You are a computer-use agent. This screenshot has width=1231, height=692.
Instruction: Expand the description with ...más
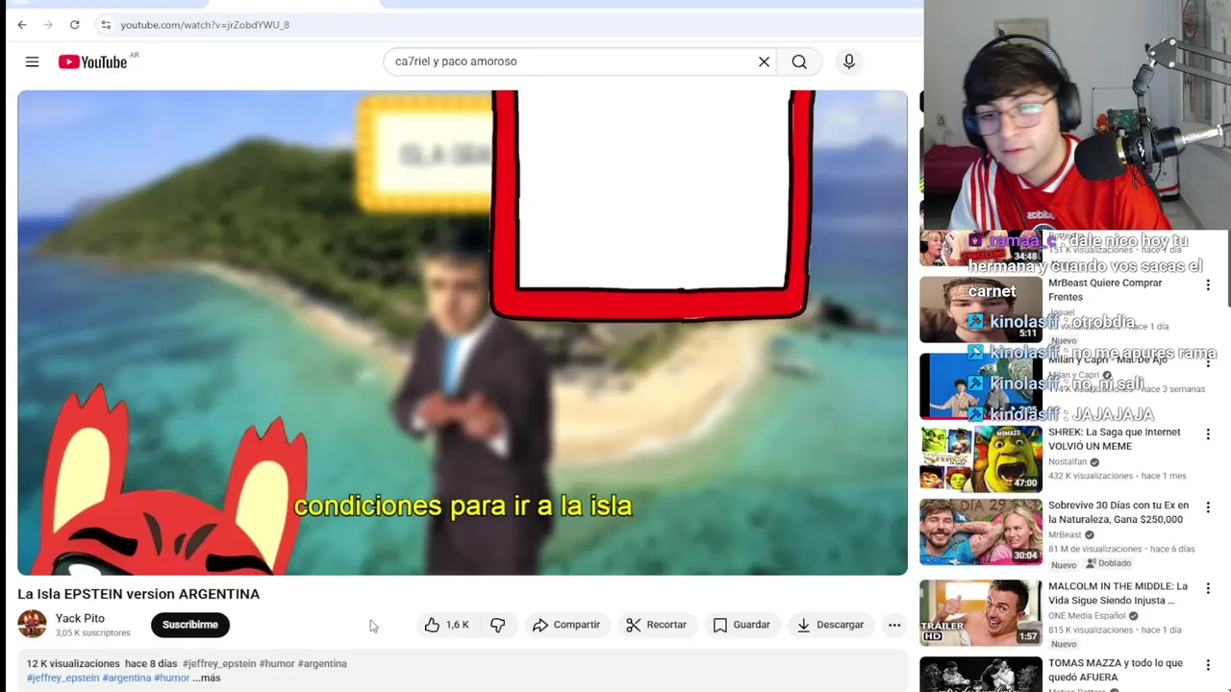click(x=207, y=678)
